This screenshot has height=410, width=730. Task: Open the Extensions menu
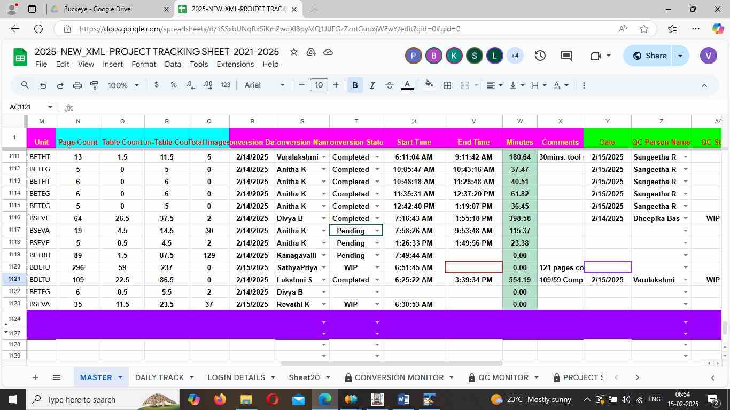[x=235, y=64]
